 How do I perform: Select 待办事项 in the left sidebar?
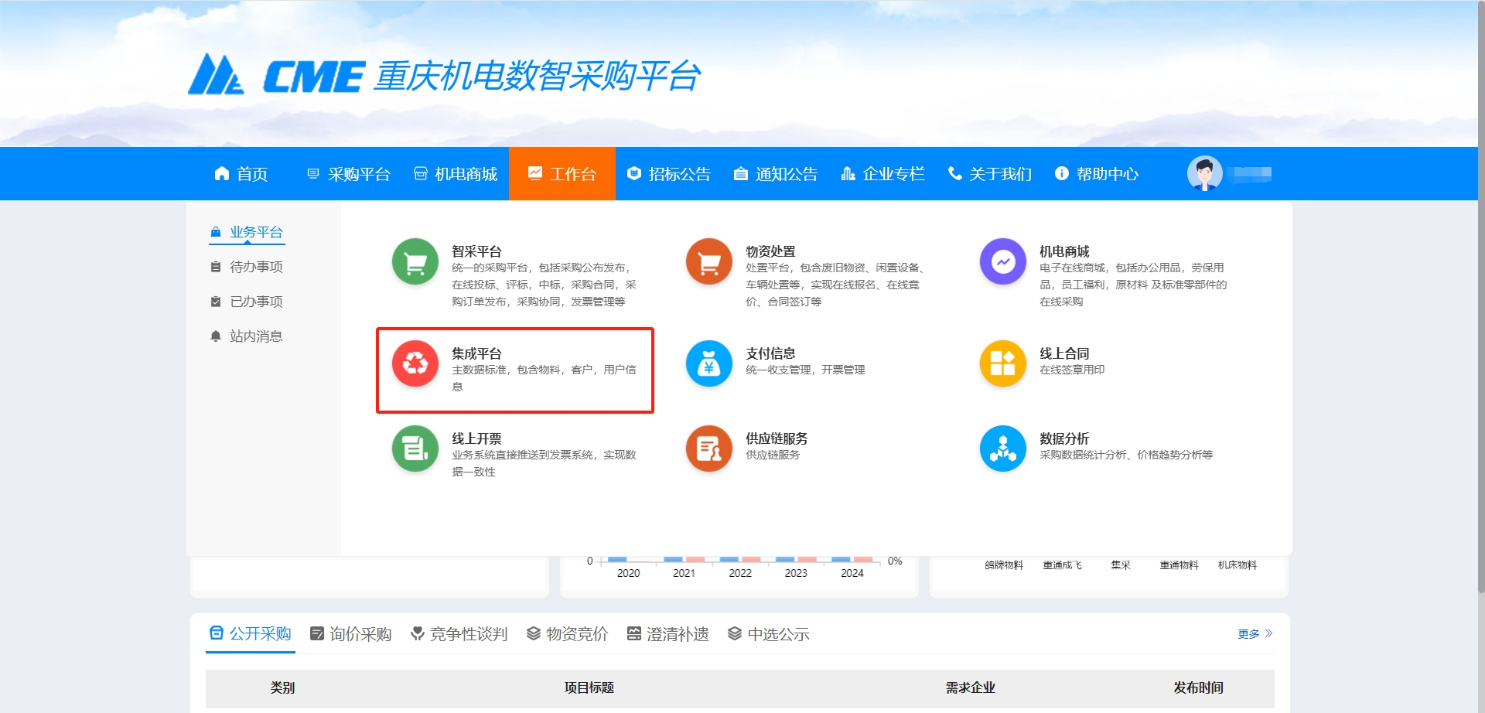pyautogui.click(x=256, y=267)
